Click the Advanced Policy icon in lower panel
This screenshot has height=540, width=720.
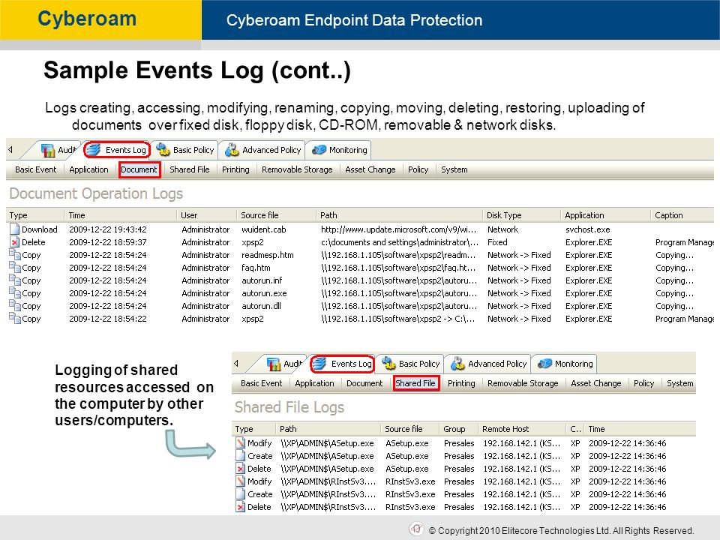point(457,364)
